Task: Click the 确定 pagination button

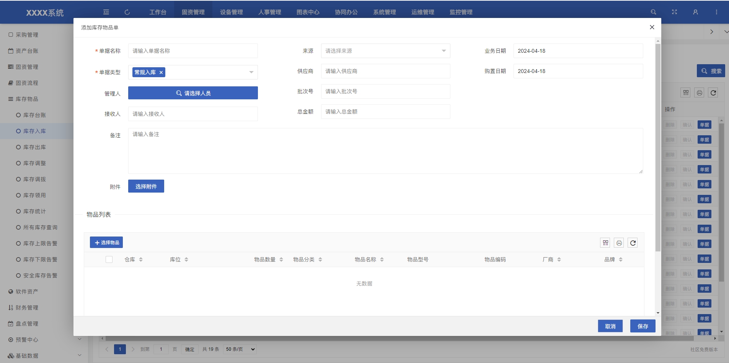Action: pos(190,349)
